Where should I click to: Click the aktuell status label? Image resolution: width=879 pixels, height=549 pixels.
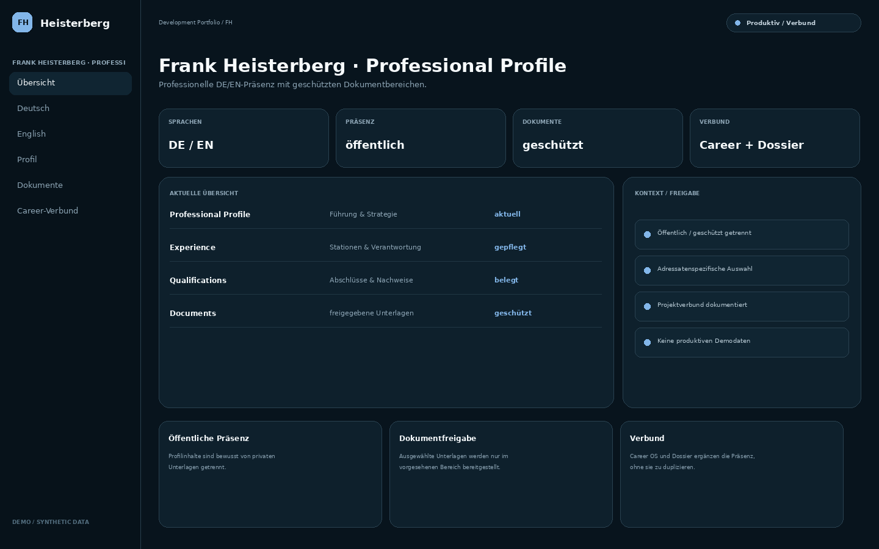tap(507, 214)
